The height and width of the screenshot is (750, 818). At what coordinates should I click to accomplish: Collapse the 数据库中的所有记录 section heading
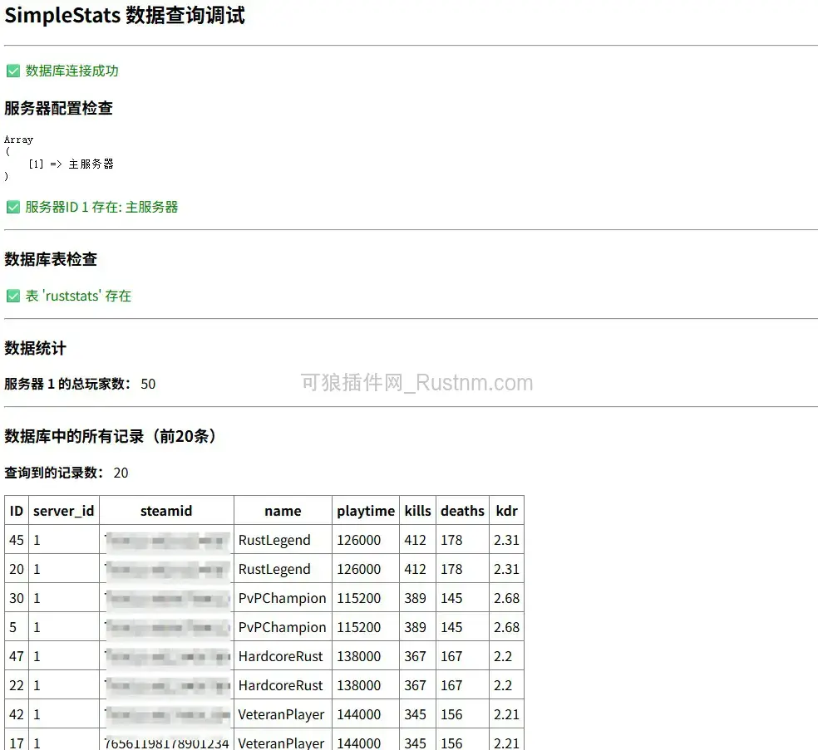pyautogui.click(x=110, y=436)
